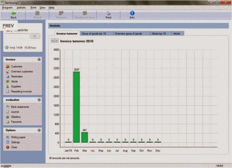The image size is (232, 168).
Task: Click the Jan'10 axis label
Action: click(68, 151)
